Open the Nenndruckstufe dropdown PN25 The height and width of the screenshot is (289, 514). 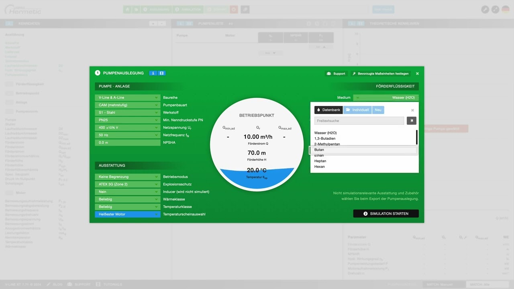pos(128,120)
